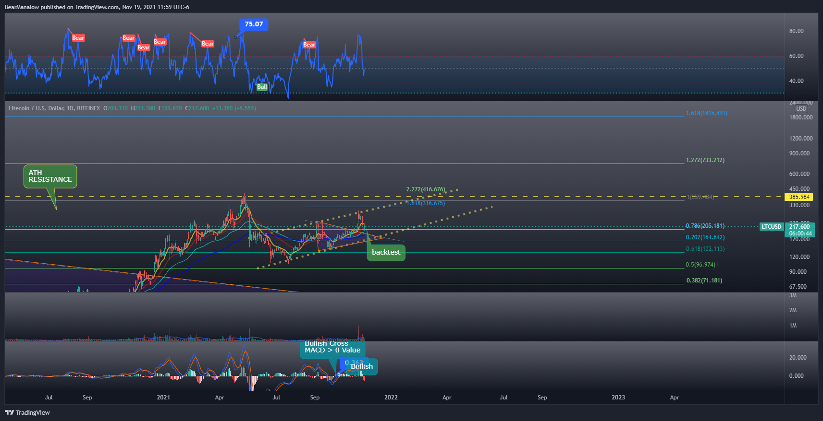Viewport: 823px width, 421px height.
Task: Click the 67.500 price axis label
Action: coord(798,287)
